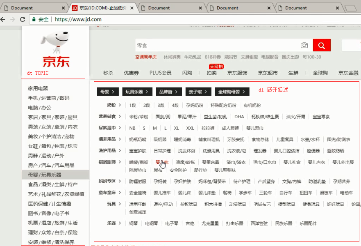Click the green secure lock icon
The image size is (361, 246).
pos(34,19)
